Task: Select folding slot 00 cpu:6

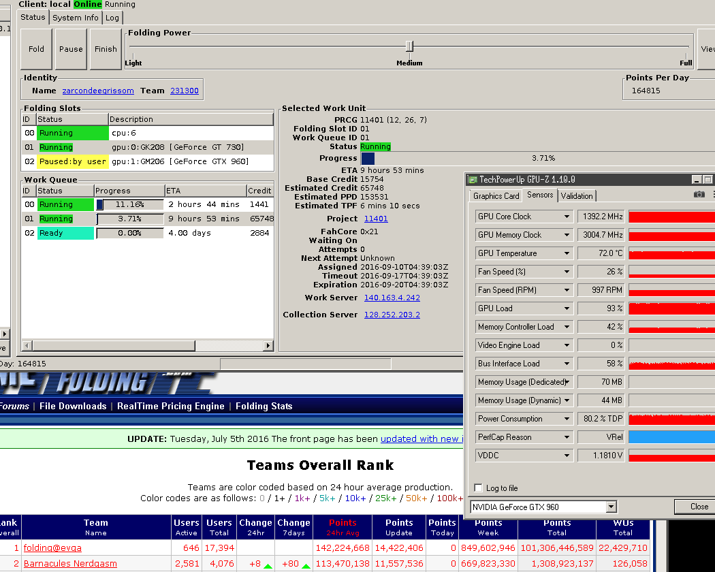Action: (x=148, y=133)
